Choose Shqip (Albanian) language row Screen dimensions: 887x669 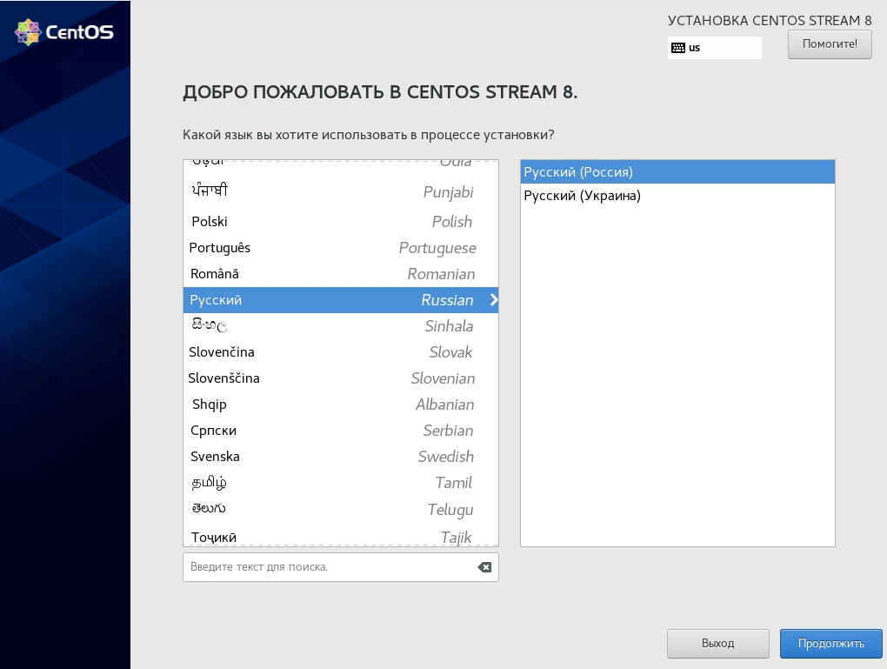(x=341, y=405)
